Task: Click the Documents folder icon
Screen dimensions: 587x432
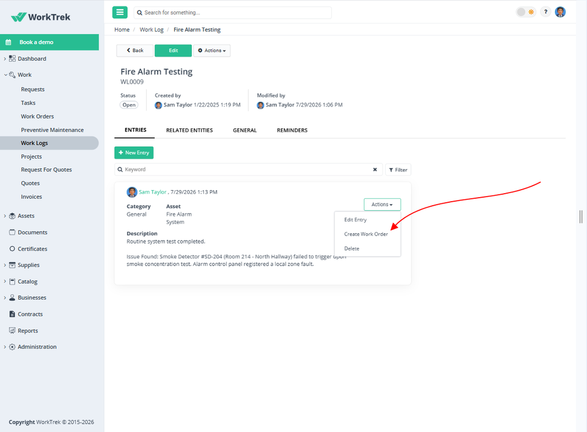Action: 13,232
